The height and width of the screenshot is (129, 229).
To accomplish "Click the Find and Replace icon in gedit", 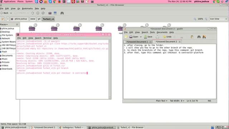I will click(204, 37).
